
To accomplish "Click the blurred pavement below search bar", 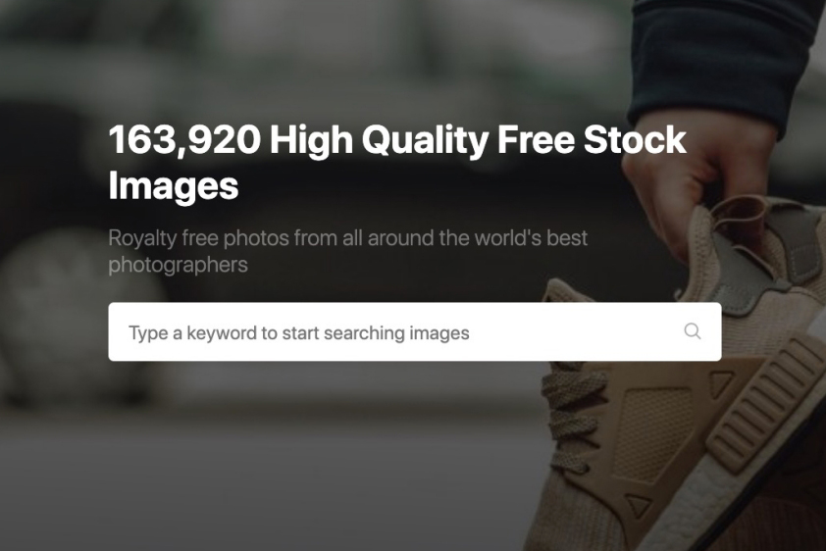I will click(263, 474).
